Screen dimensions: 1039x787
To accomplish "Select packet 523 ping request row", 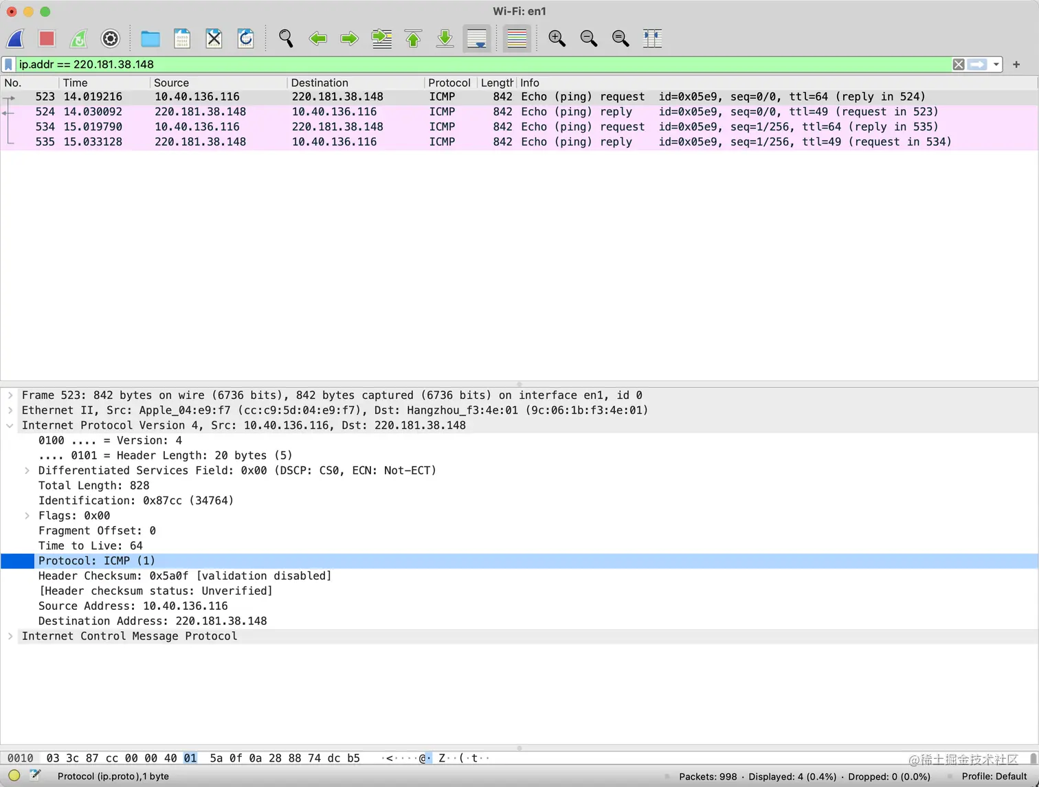I will (519, 97).
